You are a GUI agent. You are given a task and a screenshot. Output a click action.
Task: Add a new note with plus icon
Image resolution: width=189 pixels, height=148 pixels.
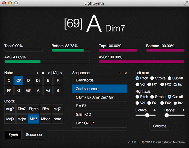click(38, 73)
